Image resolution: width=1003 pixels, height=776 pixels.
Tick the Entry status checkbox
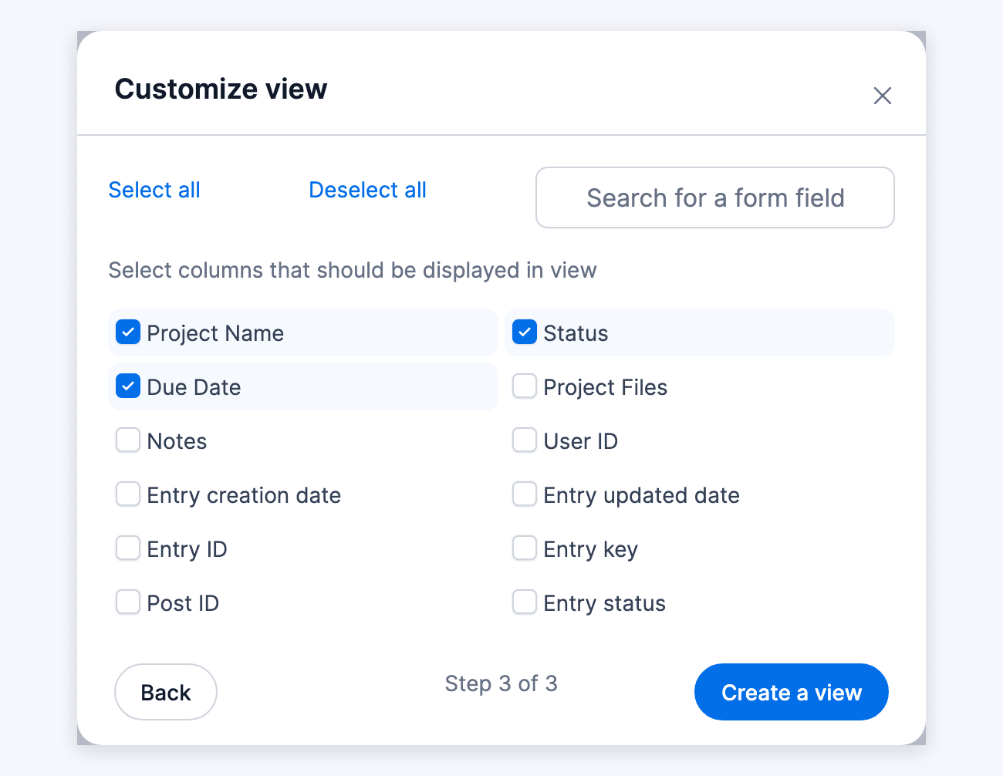point(525,602)
